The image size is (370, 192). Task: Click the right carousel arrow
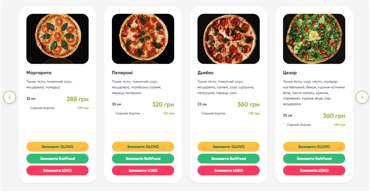362,97
